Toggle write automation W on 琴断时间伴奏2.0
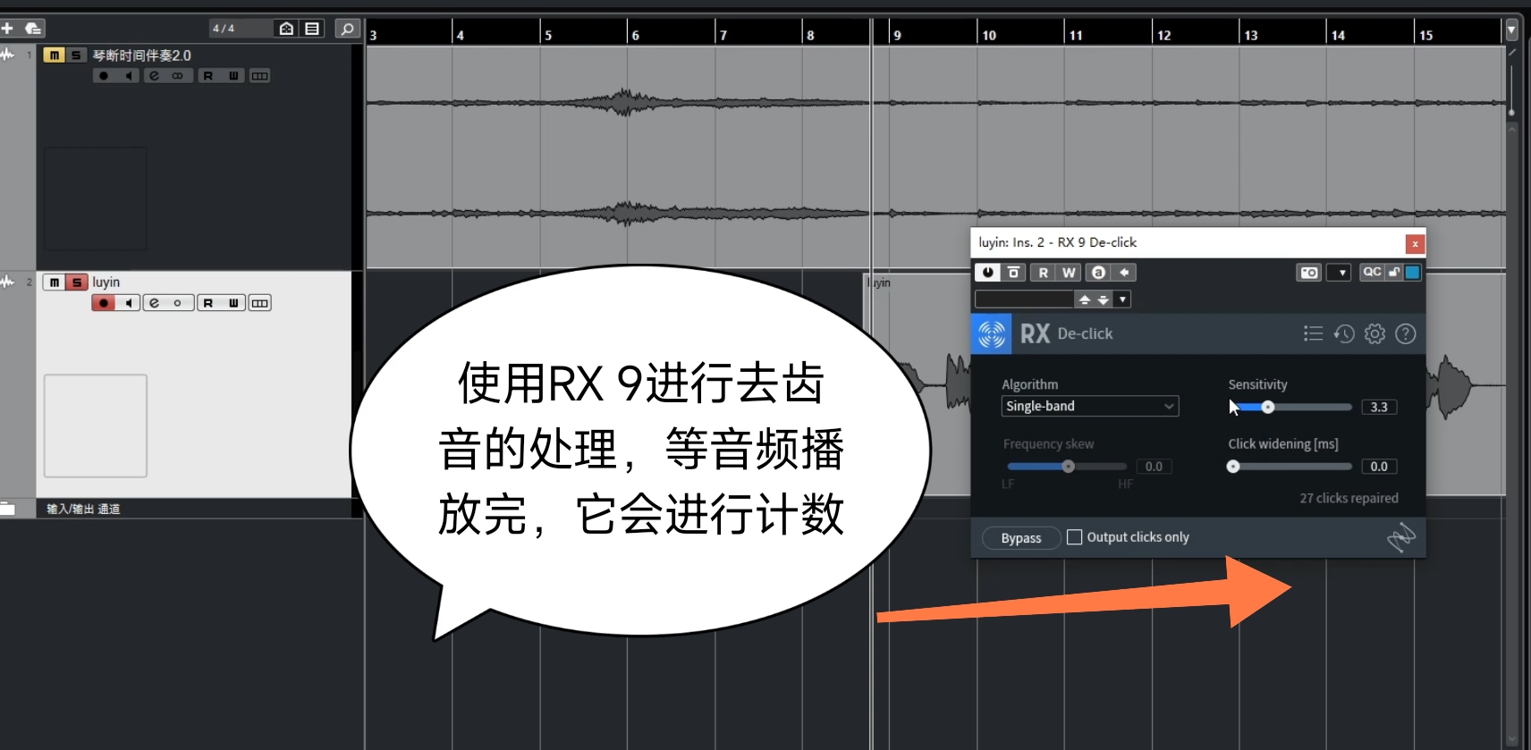Viewport: 1531px width, 750px height. tap(233, 76)
